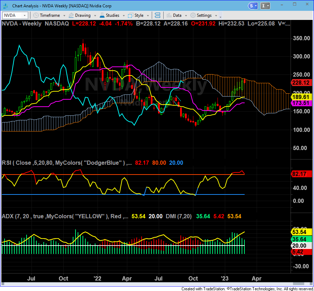Viewport: 314px width, 291px height.
Task: Click the Settings gear icon
Action: pyautogui.click(x=193, y=15)
